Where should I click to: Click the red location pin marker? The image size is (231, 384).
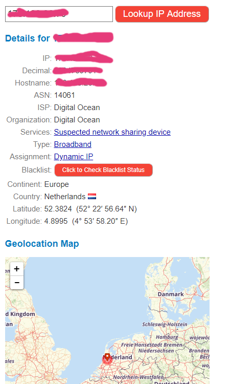click(107, 357)
